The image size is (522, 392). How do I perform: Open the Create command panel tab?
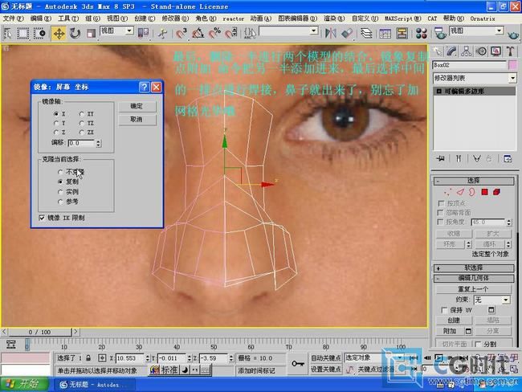(438, 51)
